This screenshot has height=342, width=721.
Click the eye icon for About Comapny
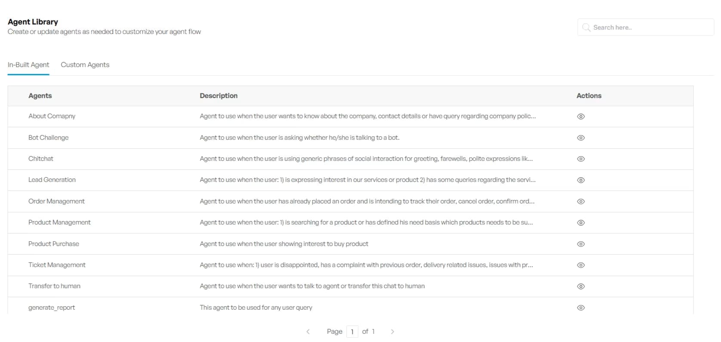pyautogui.click(x=581, y=117)
